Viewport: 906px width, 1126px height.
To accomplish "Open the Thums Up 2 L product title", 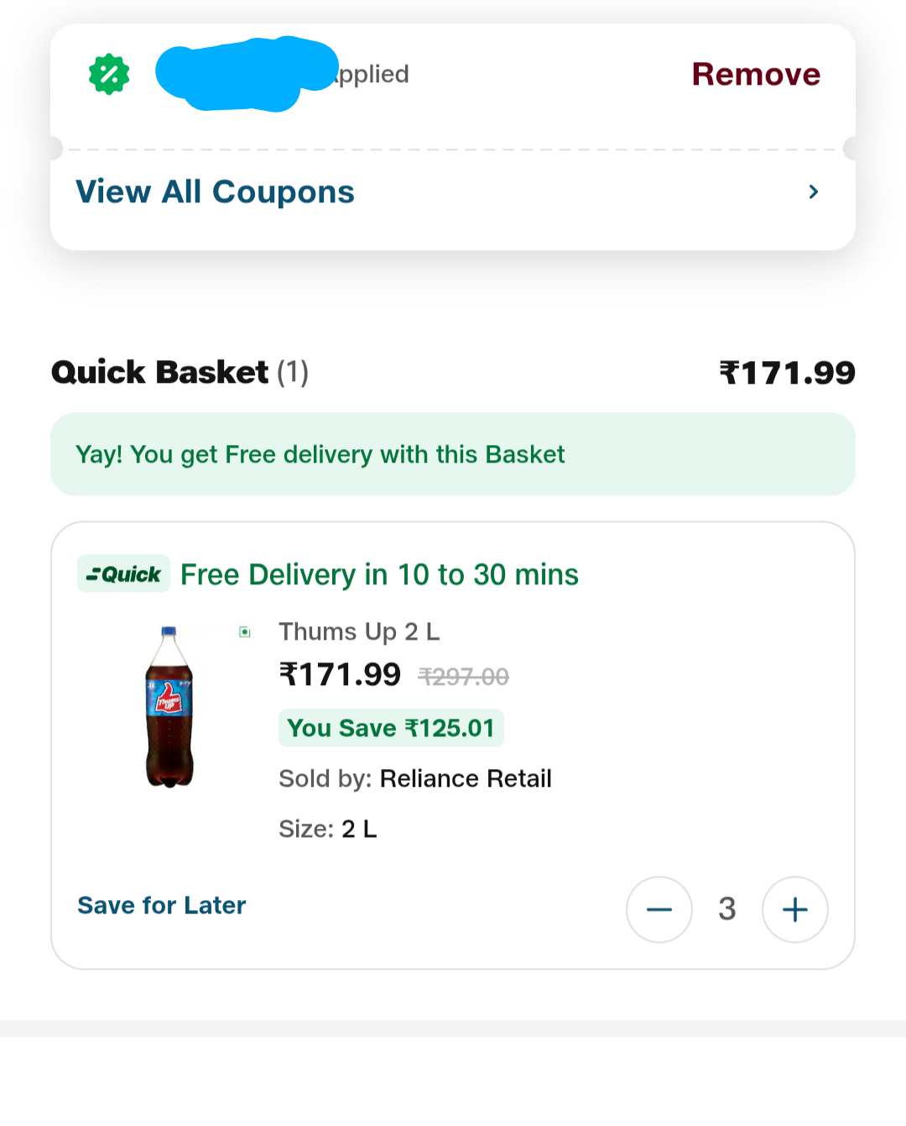I will click(359, 631).
